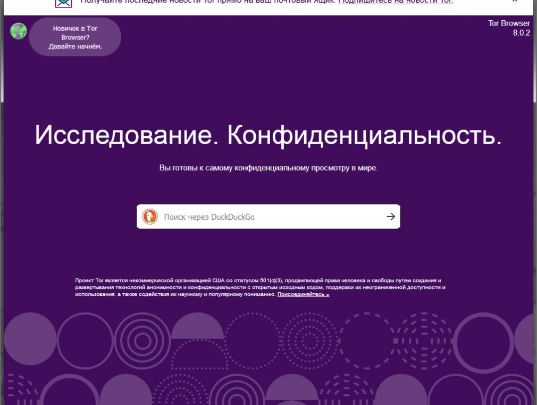This screenshot has height=405, width=537.
Task: Click the radial dashed lines circle decoration
Action: click(x=424, y=341)
